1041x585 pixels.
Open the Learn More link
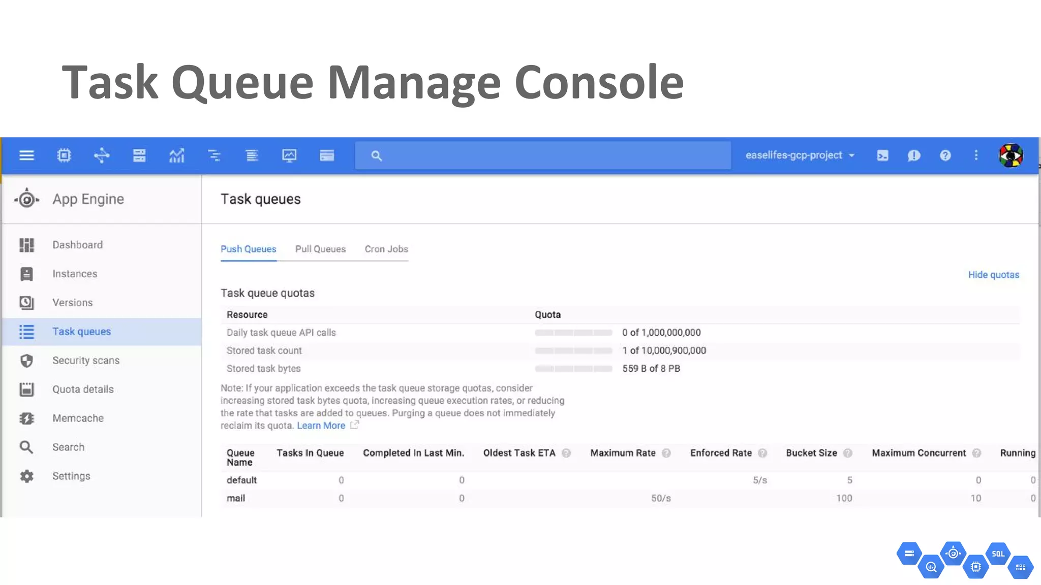pyautogui.click(x=321, y=426)
